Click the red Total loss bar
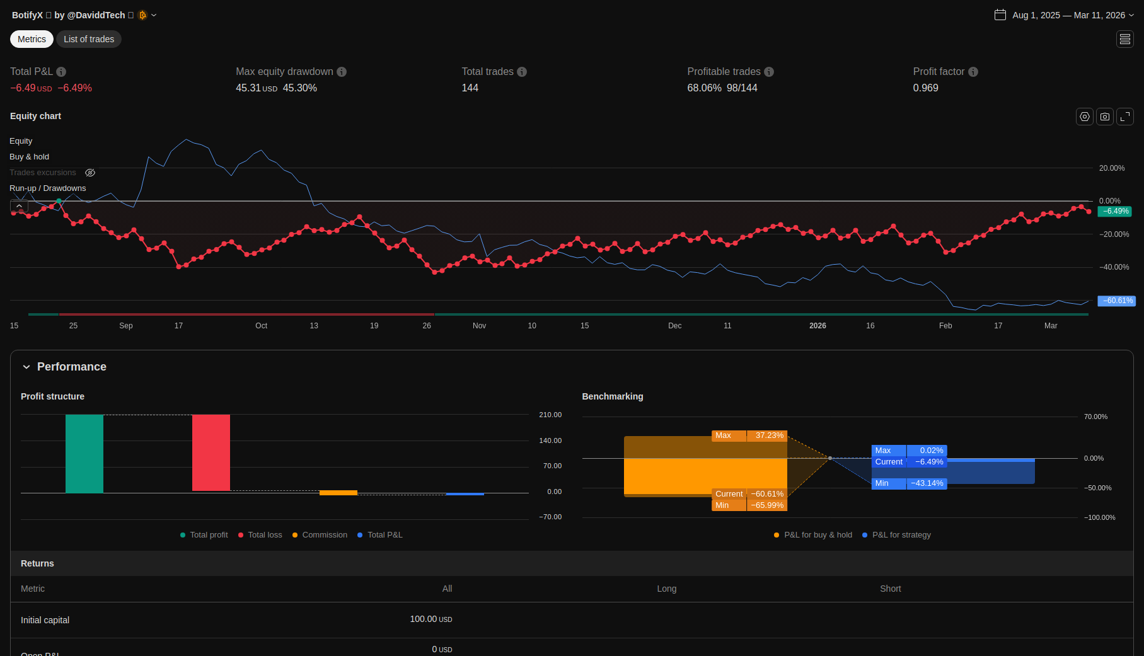The height and width of the screenshot is (656, 1144). (211, 452)
